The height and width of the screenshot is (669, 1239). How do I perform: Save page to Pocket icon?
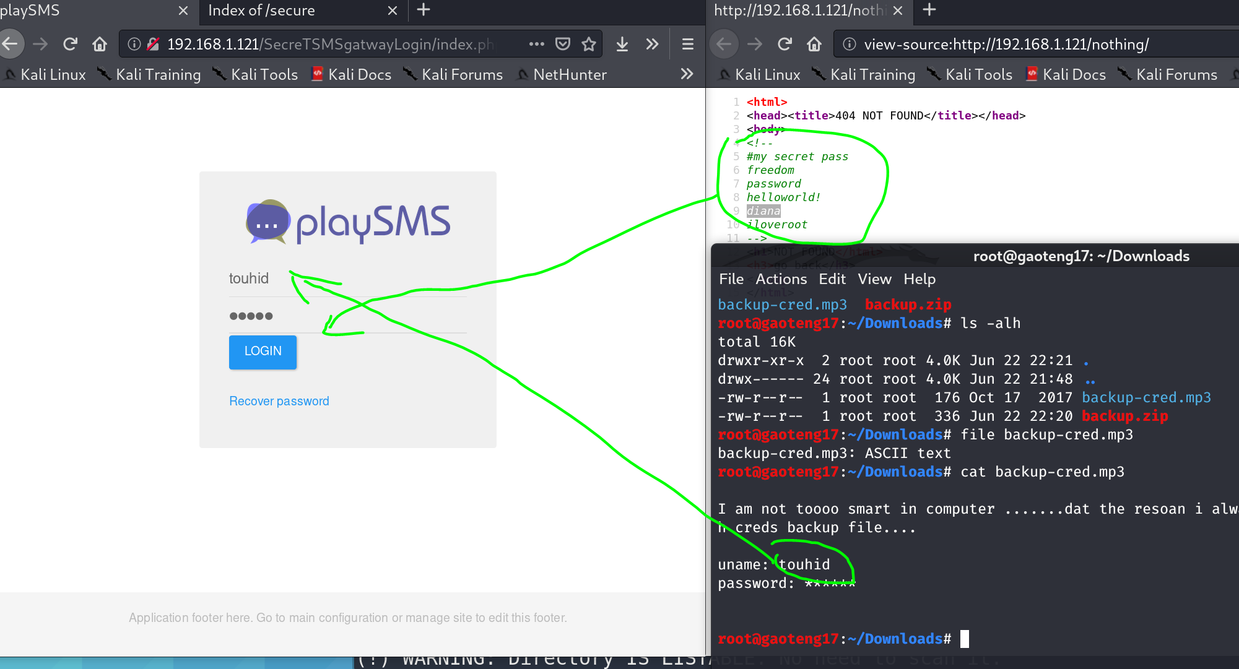coord(563,44)
